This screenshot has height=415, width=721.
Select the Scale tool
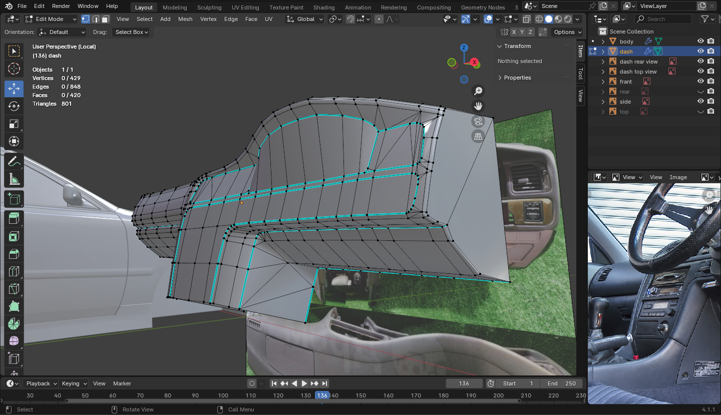(14, 124)
